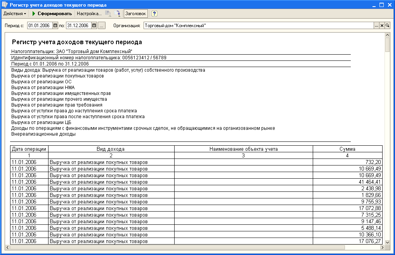This screenshot has height=255, width=395.
Task: Click the vertical scrollbar up arrow
Action: coord(388,35)
